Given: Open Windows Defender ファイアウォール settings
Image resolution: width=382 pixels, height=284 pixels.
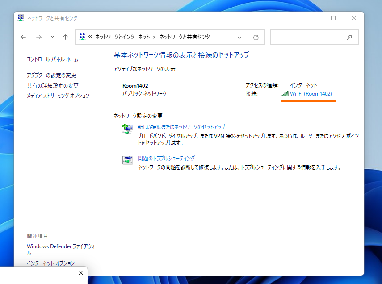Looking at the screenshot, I should tap(63, 246).
